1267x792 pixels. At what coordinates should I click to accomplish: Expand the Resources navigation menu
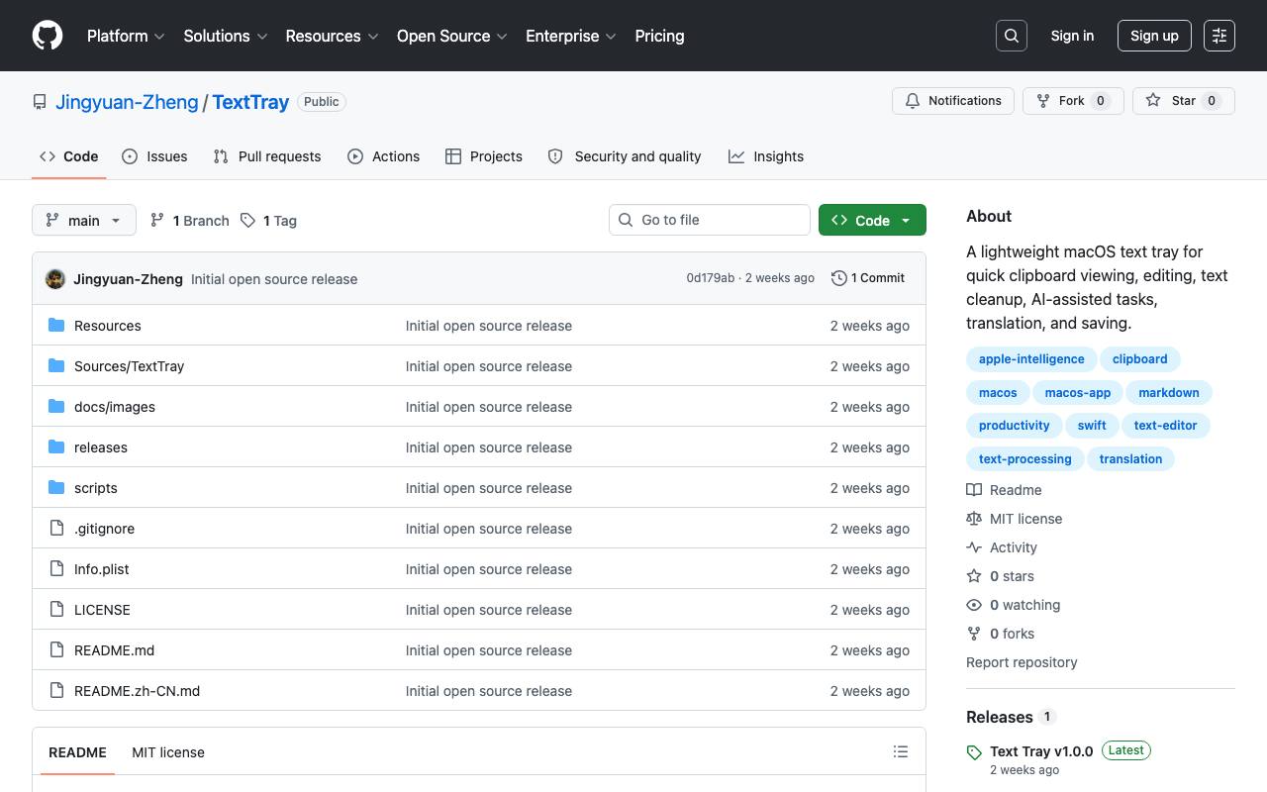[332, 36]
